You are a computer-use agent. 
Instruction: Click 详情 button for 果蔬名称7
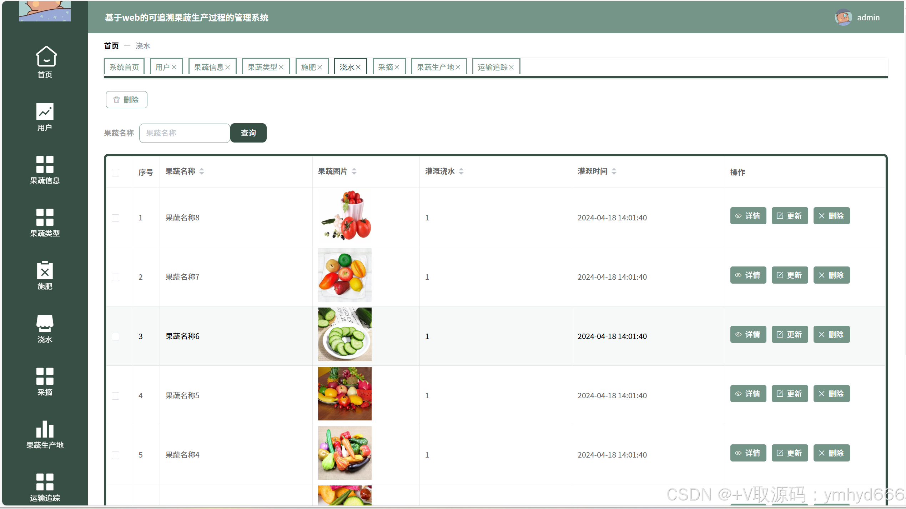[x=748, y=275]
